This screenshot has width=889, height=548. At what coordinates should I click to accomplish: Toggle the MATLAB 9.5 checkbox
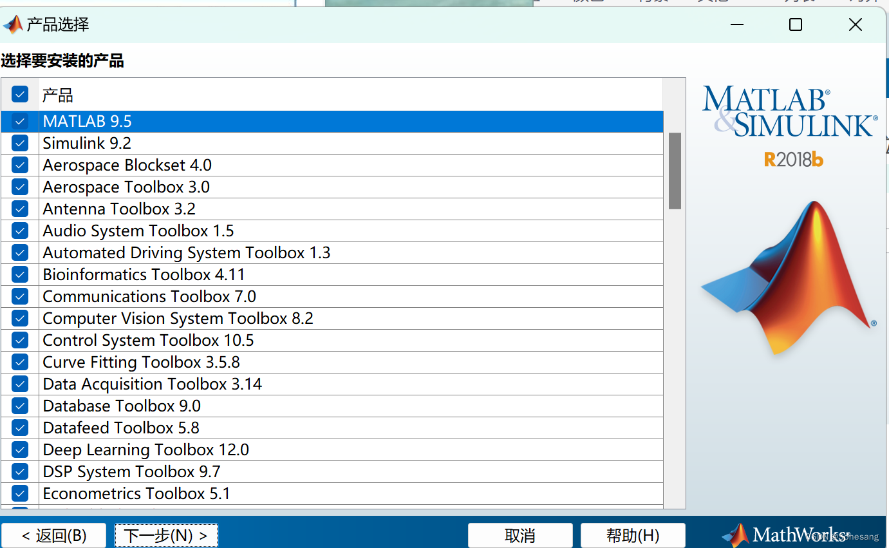[20, 121]
